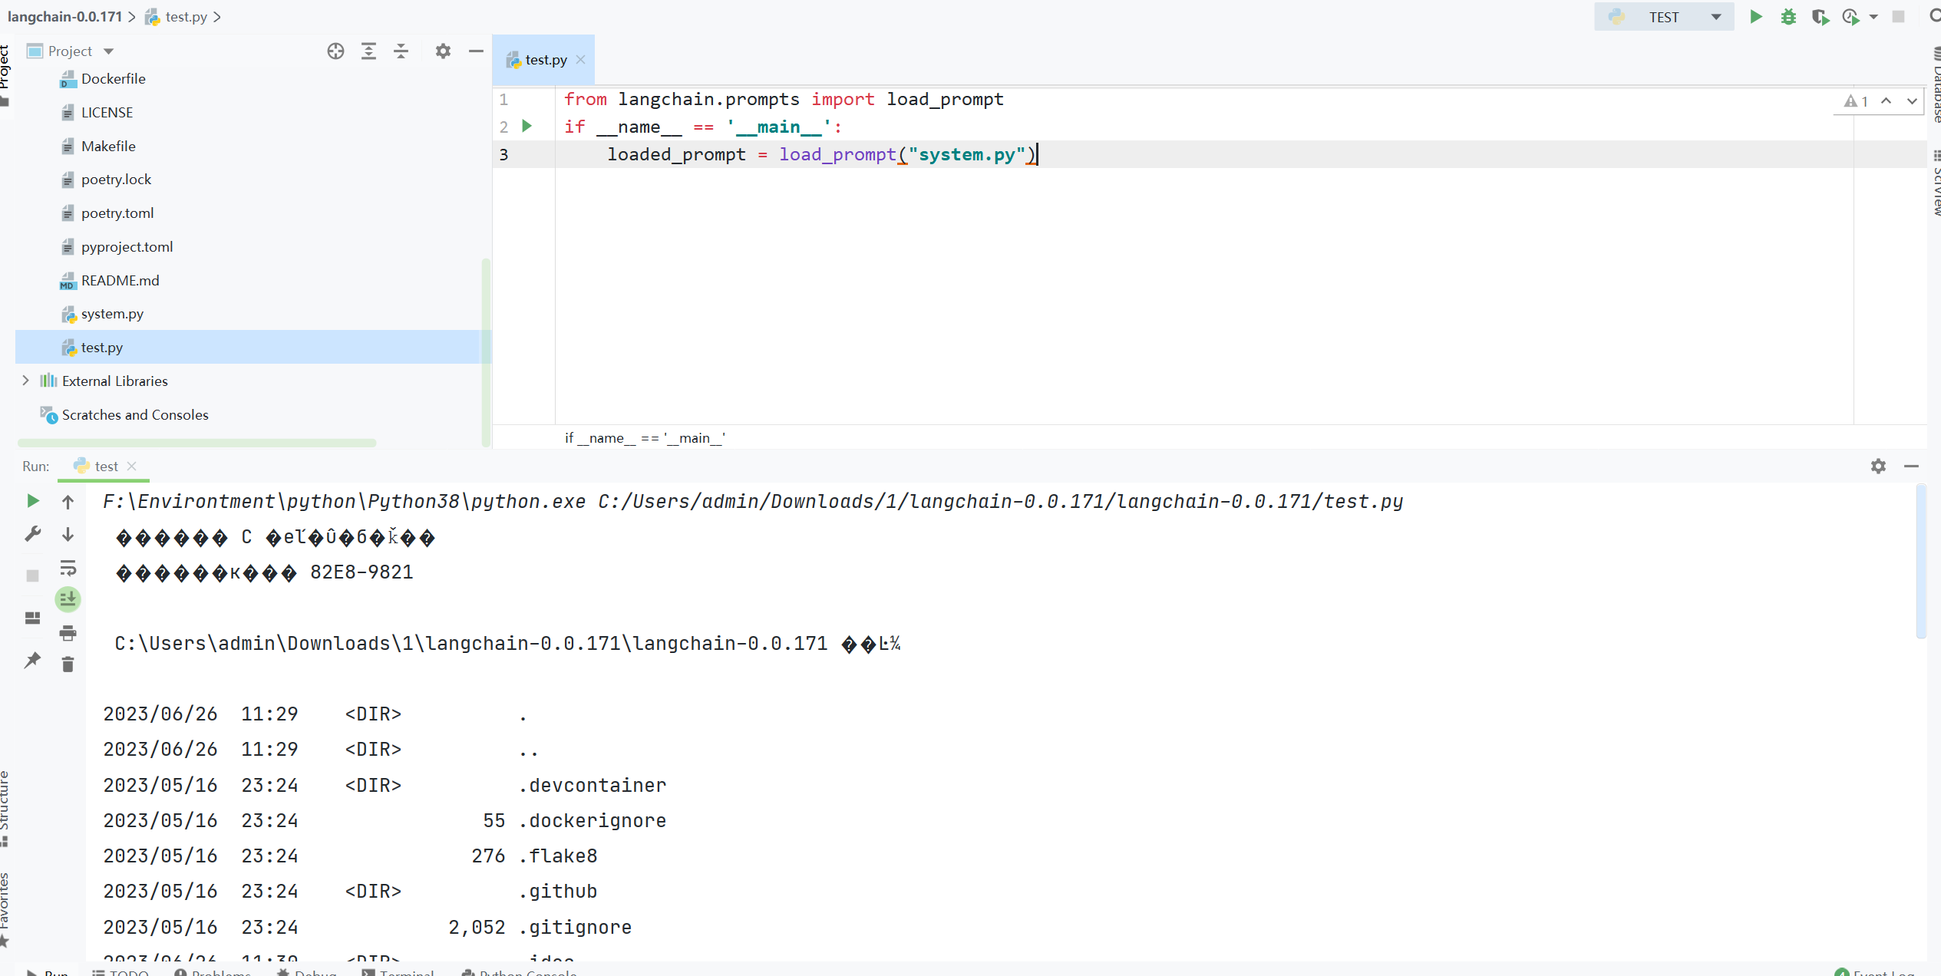Open system.py in the project tree
Image resolution: width=1941 pixels, height=976 pixels.
(x=112, y=314)
